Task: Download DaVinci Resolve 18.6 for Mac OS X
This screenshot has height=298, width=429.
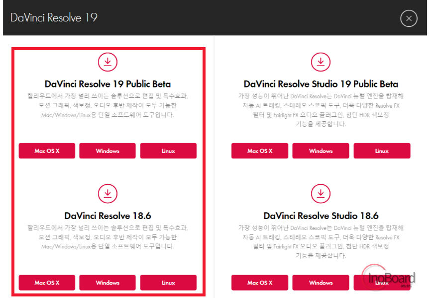Action: (47, 283)
